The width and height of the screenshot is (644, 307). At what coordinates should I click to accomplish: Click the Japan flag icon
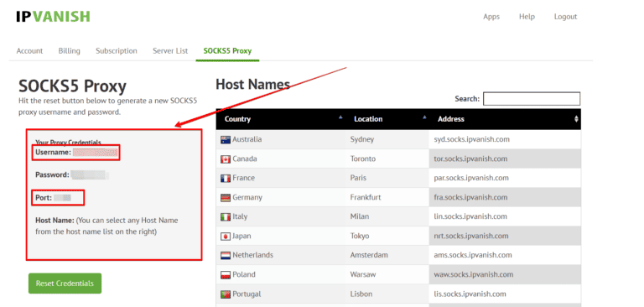pos(225,237)
